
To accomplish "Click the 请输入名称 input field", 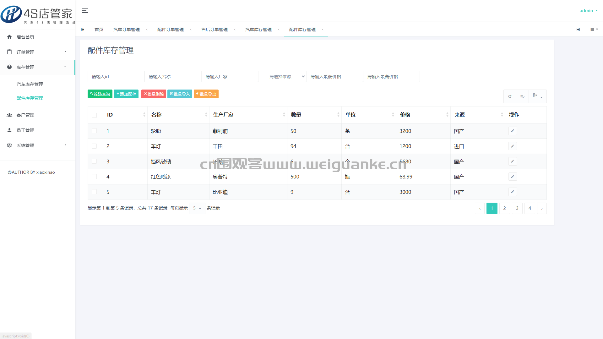I will coord(173,77).
